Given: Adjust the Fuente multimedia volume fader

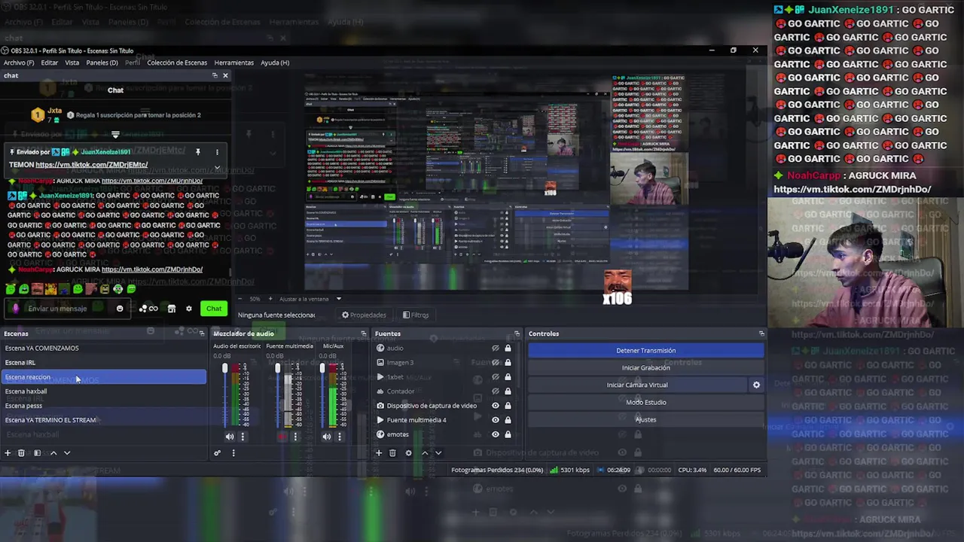Looking at the screenshot, I should pyautogui.click(x=277, y=368).
